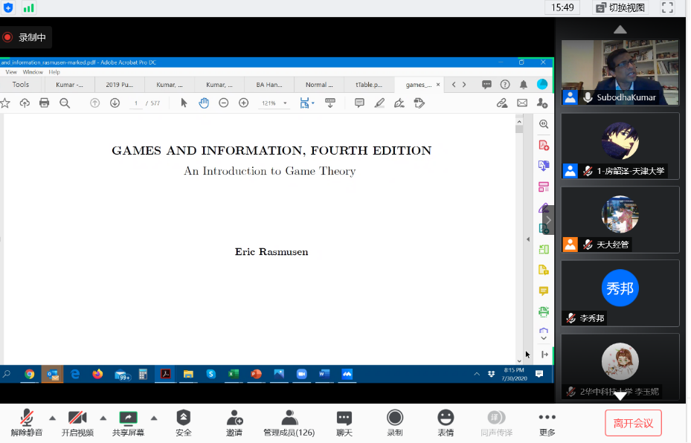Screen dimensions: 691x443
Task: Click the 切换视图 (Switch View) button
Action: (620, 7)
